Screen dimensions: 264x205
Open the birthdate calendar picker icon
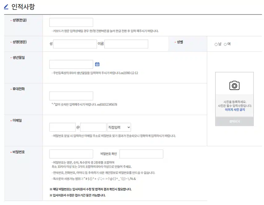click(x=97, y=64)
